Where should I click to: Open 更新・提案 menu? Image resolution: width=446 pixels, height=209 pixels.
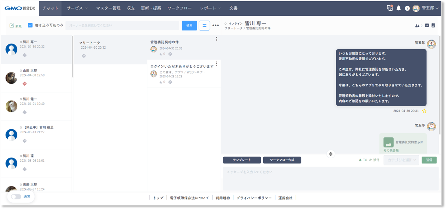click(151, 8)
